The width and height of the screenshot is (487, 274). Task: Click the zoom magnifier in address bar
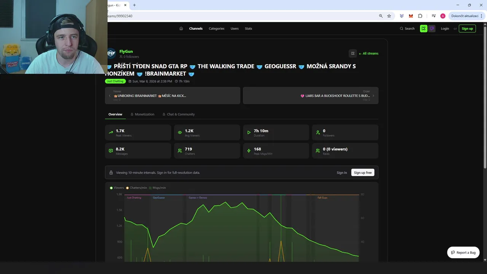tap(381, 16)
